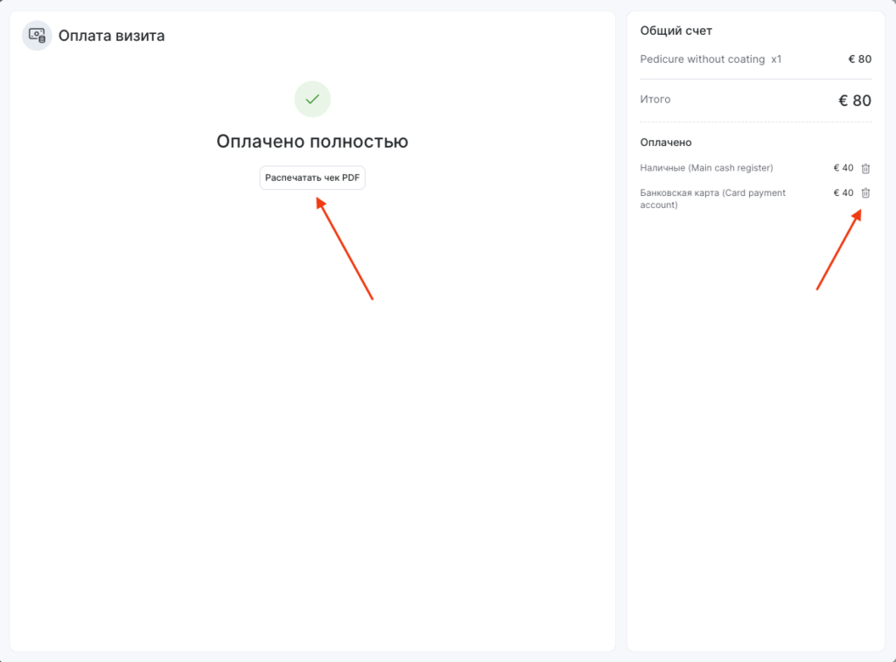This screenshot has height=662, width=896.
Task: Click the € 80 amount in the Итого row
Action: click(854, 101)
